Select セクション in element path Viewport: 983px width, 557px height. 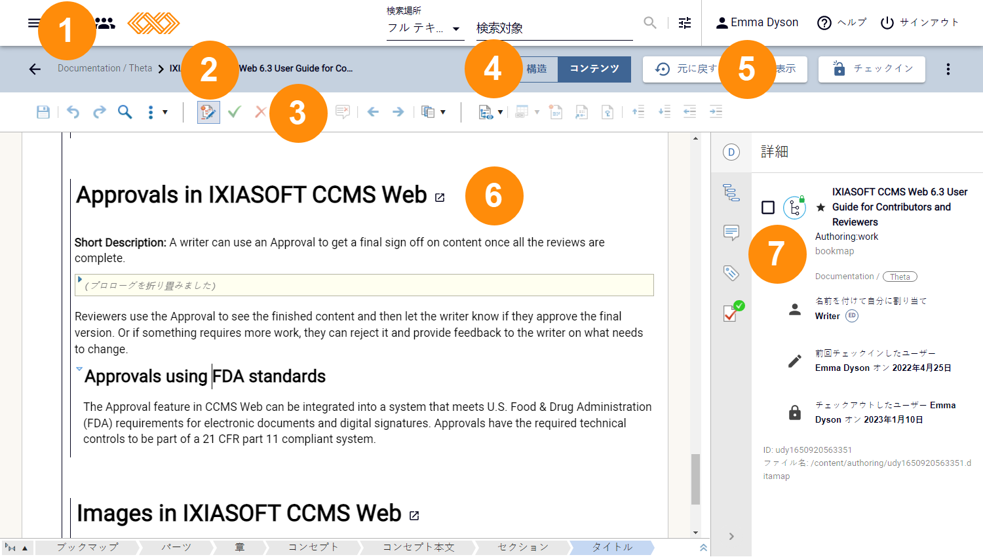click(x=522, y=547)
